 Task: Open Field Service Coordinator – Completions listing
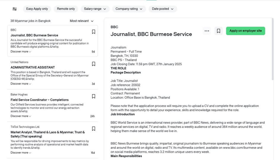tap(40, 100)
